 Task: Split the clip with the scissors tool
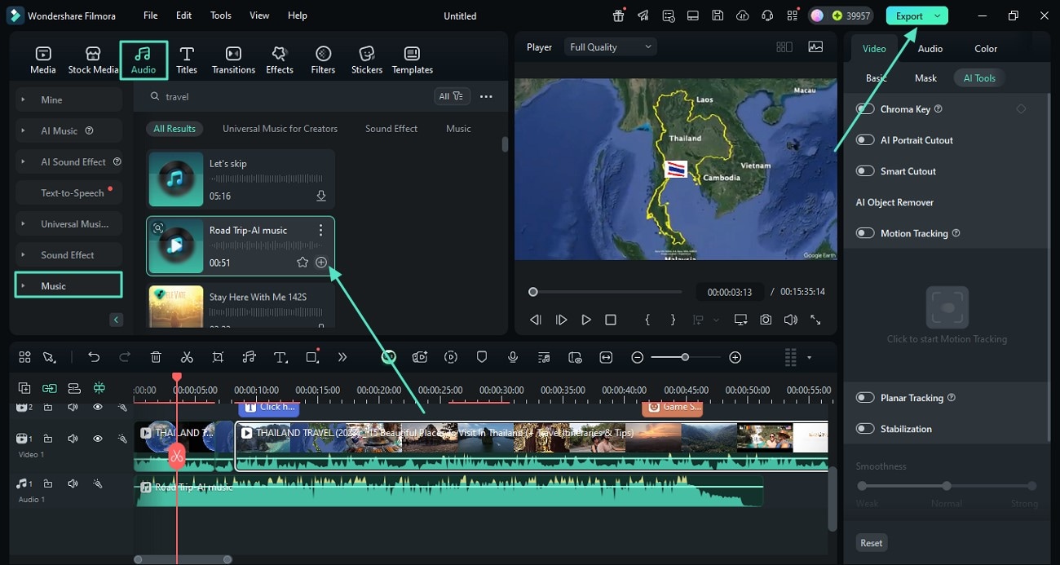[x=187, y=357]
